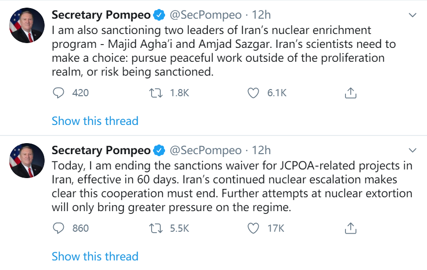Open Secretary Pompeo's name on first tweet
The image size is (427, 270).
pyautogui.click(x=101, y=15)
